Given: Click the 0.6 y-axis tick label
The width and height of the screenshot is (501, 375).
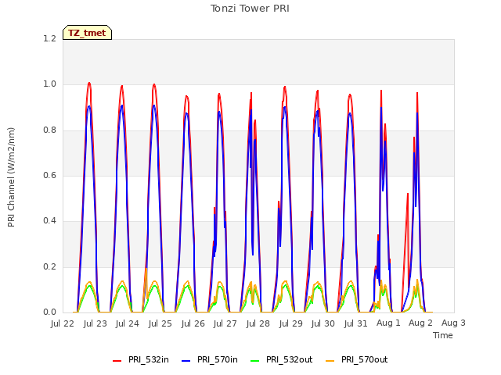Looking at the screenshot, I should [50, 175].
